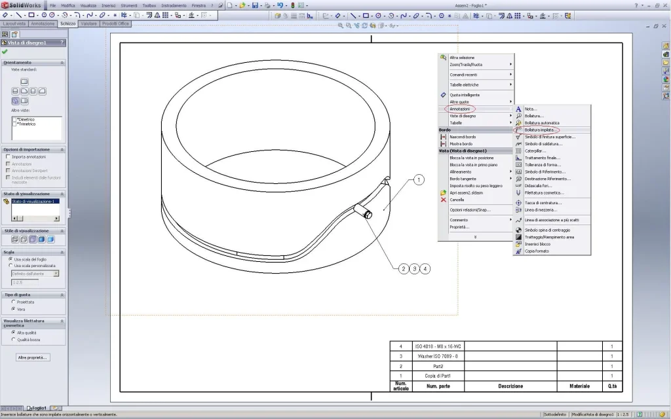Choose Quota intelligente in the context menu
This screenshot has width=671, height=419.
tap(476, 95)
